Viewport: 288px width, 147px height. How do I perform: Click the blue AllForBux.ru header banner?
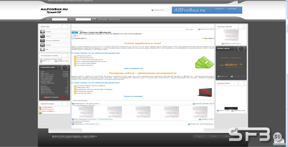(x=207, y=10)
